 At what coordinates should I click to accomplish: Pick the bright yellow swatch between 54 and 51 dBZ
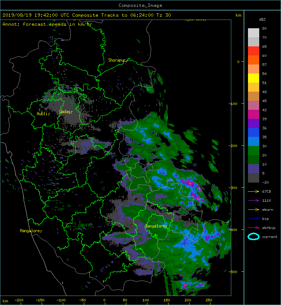click(x=253, y=78)
